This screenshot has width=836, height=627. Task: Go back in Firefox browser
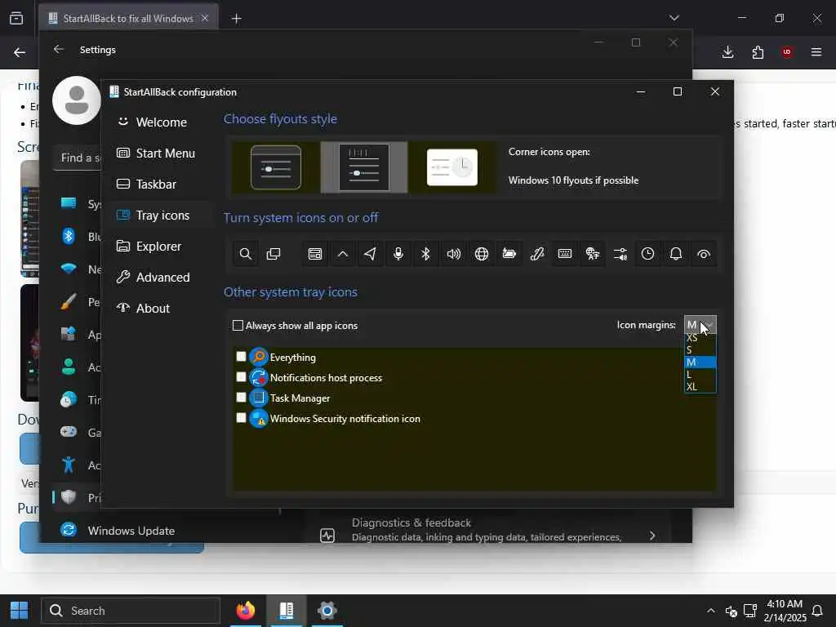coord(20,52)
